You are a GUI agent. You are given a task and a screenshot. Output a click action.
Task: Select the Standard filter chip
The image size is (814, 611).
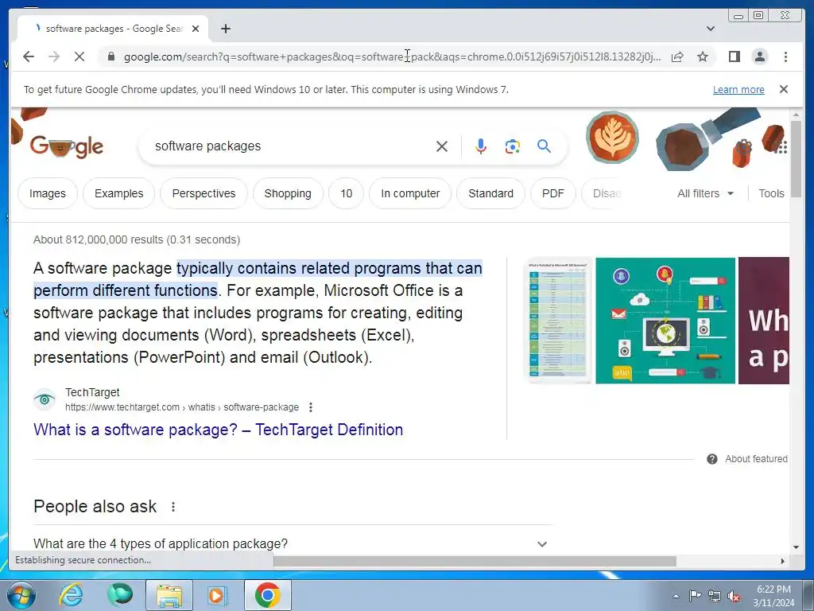click(x=490, y=193)
